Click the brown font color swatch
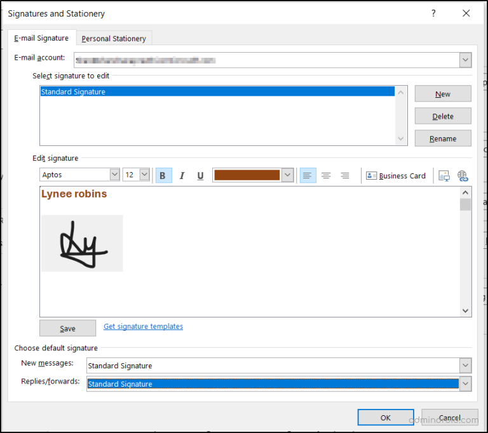 click(247, 175)
